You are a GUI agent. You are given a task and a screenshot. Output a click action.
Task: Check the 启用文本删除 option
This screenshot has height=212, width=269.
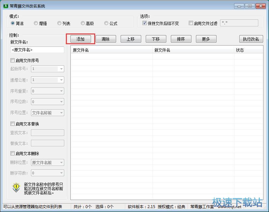tap(12, 153)
